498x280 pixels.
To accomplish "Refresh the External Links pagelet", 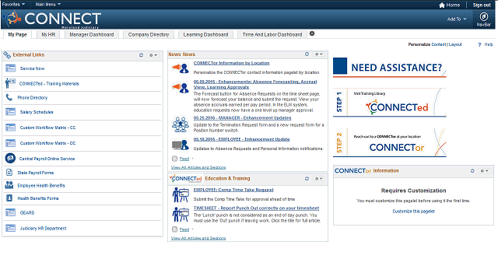I will point(141,55).
